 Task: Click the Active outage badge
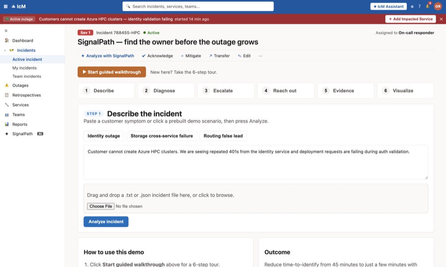coord(19,19)
